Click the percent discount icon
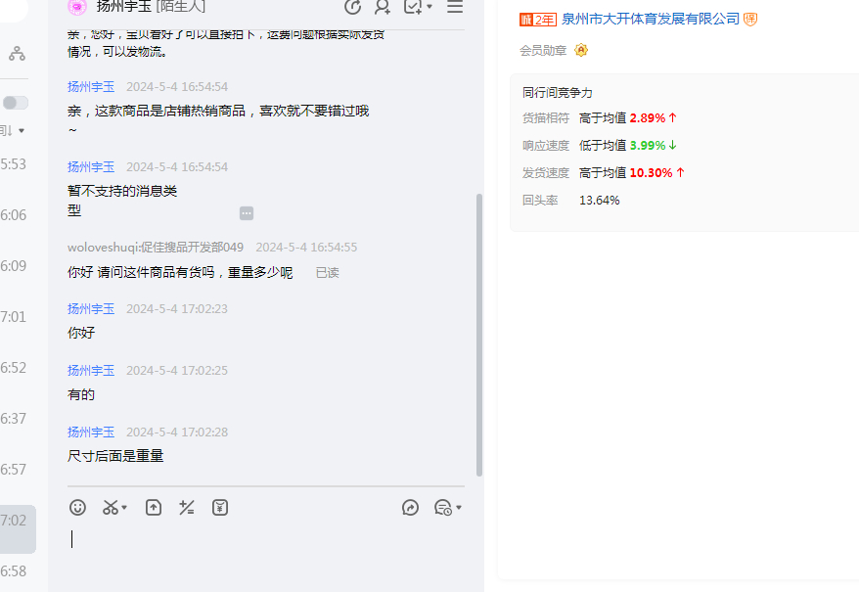The height and width of the screenshot is (592, 859). [186, 508]
